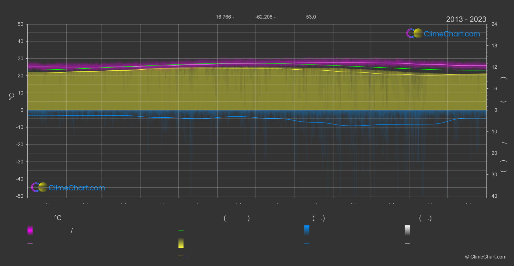514x266 pixels.
Task: Click the -62.208 longitude value
Action: pyautogui.click(x=264, y=17)
